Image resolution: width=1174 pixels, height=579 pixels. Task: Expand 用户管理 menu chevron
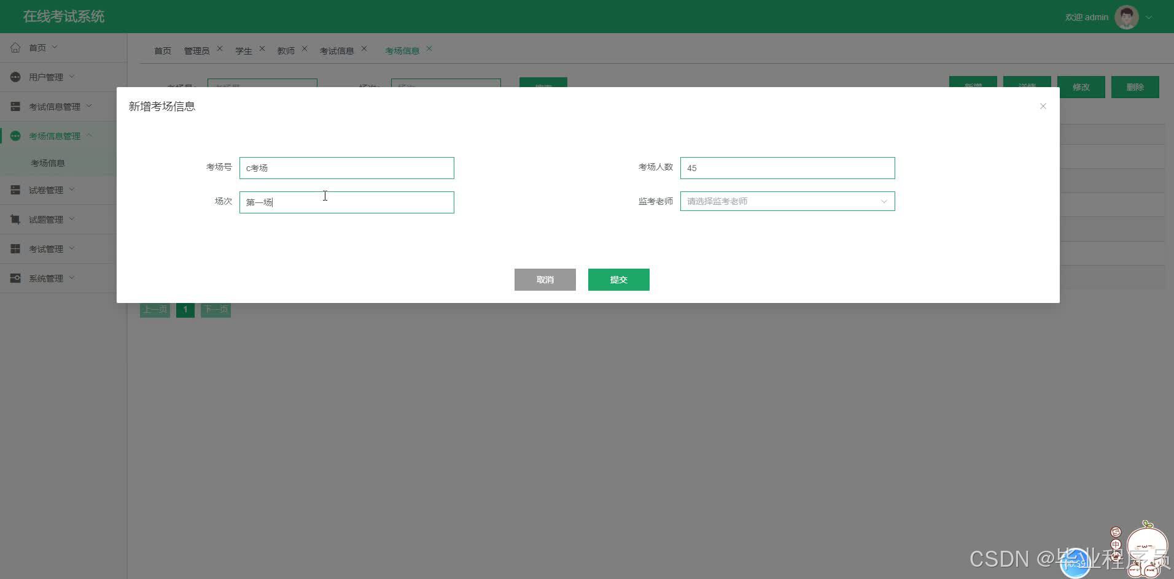pyautogui.click(x=72, y=76)
